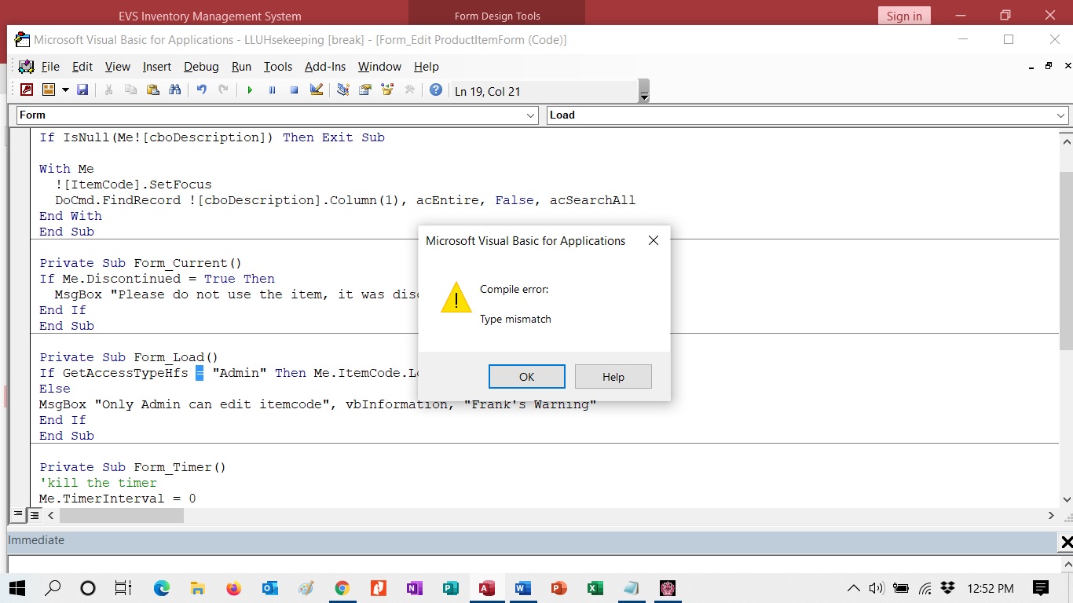The image size is (1073, 603).
Task: Click the Paste clipboard icon
Action: pyautogui.click(x=152, y=90)
